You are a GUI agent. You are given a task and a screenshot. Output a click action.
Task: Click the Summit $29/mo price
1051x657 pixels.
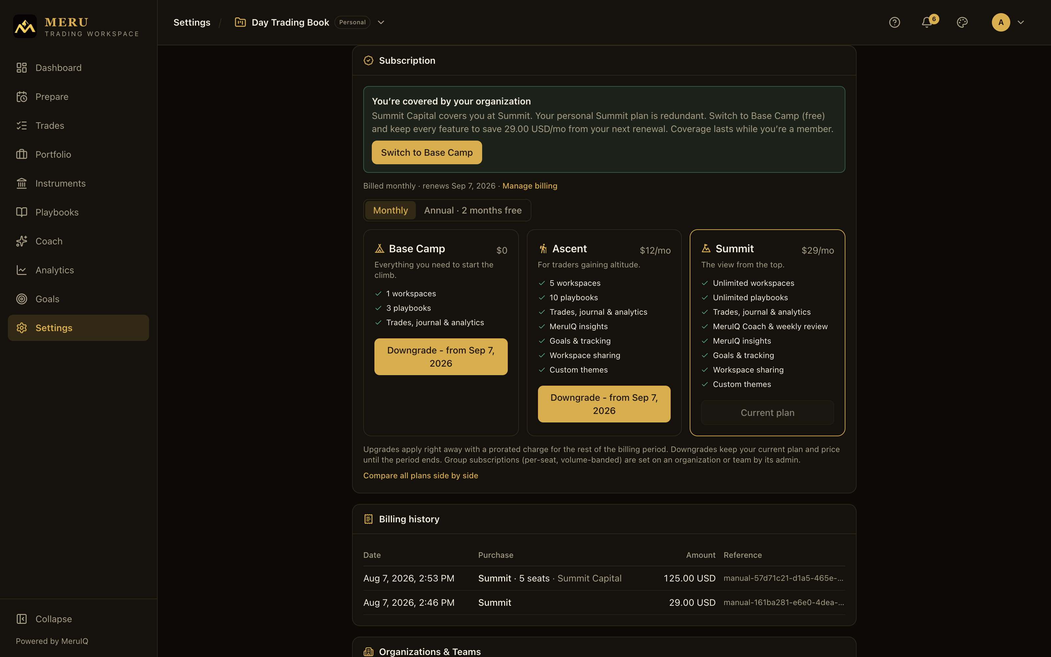(x=817, y=250)
